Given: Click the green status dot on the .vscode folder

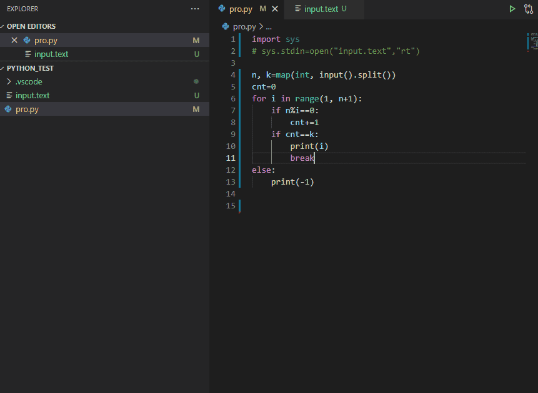Looking at the screenshot, I should [x=196, y=81].
